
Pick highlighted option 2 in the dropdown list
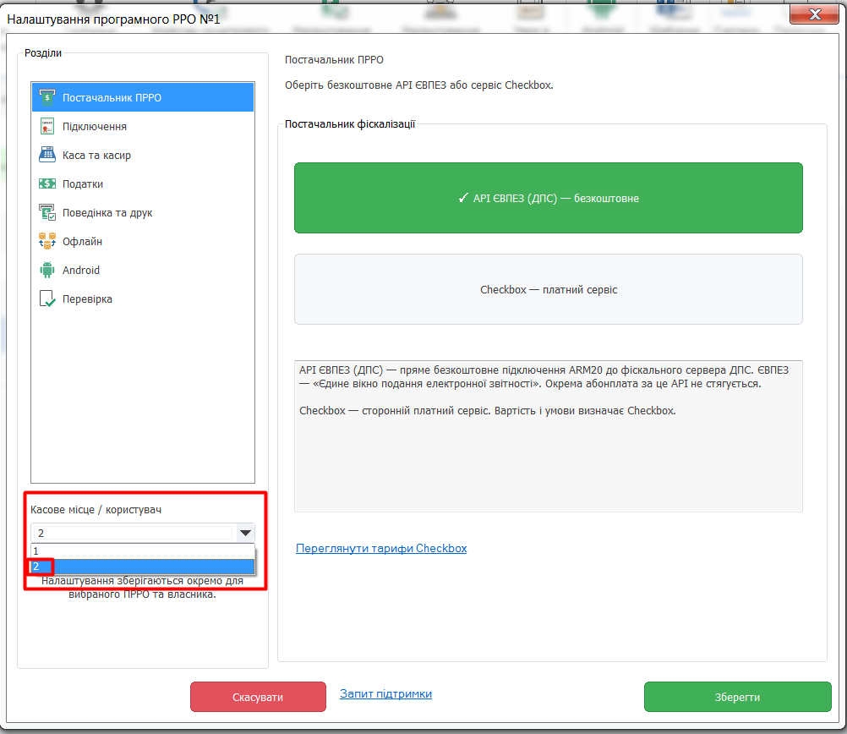pyautogui.click(x=143, y=567)
